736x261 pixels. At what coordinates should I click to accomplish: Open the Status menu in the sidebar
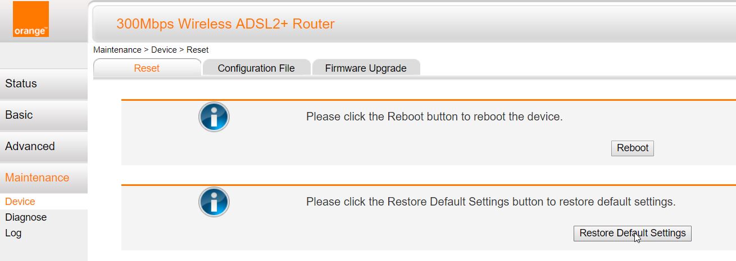click(x=43, y=84)
